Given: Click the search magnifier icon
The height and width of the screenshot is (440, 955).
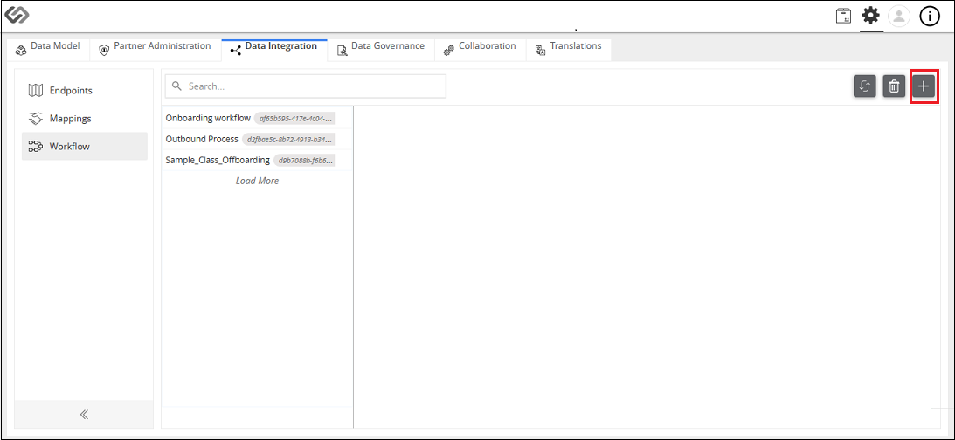Looking at the screenshot, I should pyautogui.click(x=177, y=86).
